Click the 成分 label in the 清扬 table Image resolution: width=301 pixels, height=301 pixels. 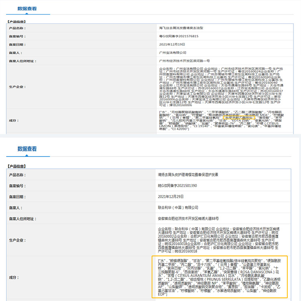[14, 277]
